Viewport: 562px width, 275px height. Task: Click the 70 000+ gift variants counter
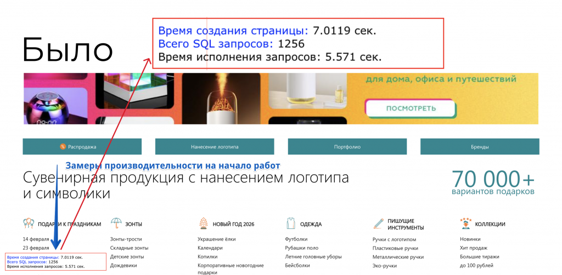493,182
